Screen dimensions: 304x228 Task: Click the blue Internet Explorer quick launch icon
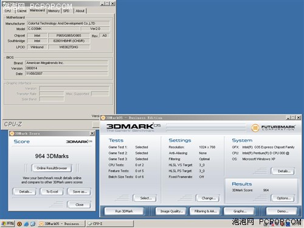[x=26, y=224]
